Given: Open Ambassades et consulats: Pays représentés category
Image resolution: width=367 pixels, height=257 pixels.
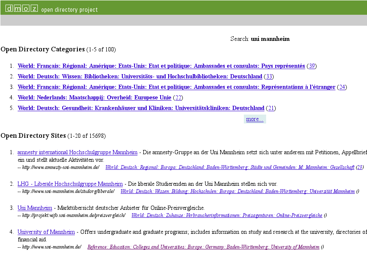Looking at the screenshot, I should click(161, 66).
